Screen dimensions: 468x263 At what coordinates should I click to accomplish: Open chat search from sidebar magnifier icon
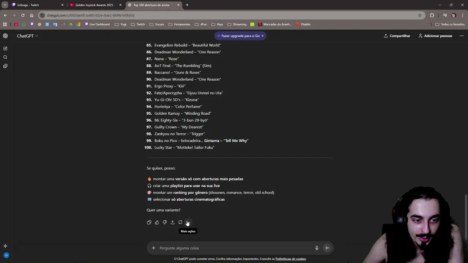tap(5, 57)
